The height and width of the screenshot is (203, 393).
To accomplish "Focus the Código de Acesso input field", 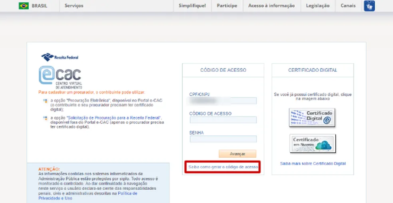I will pyautogui.click(x=223, y=120).
